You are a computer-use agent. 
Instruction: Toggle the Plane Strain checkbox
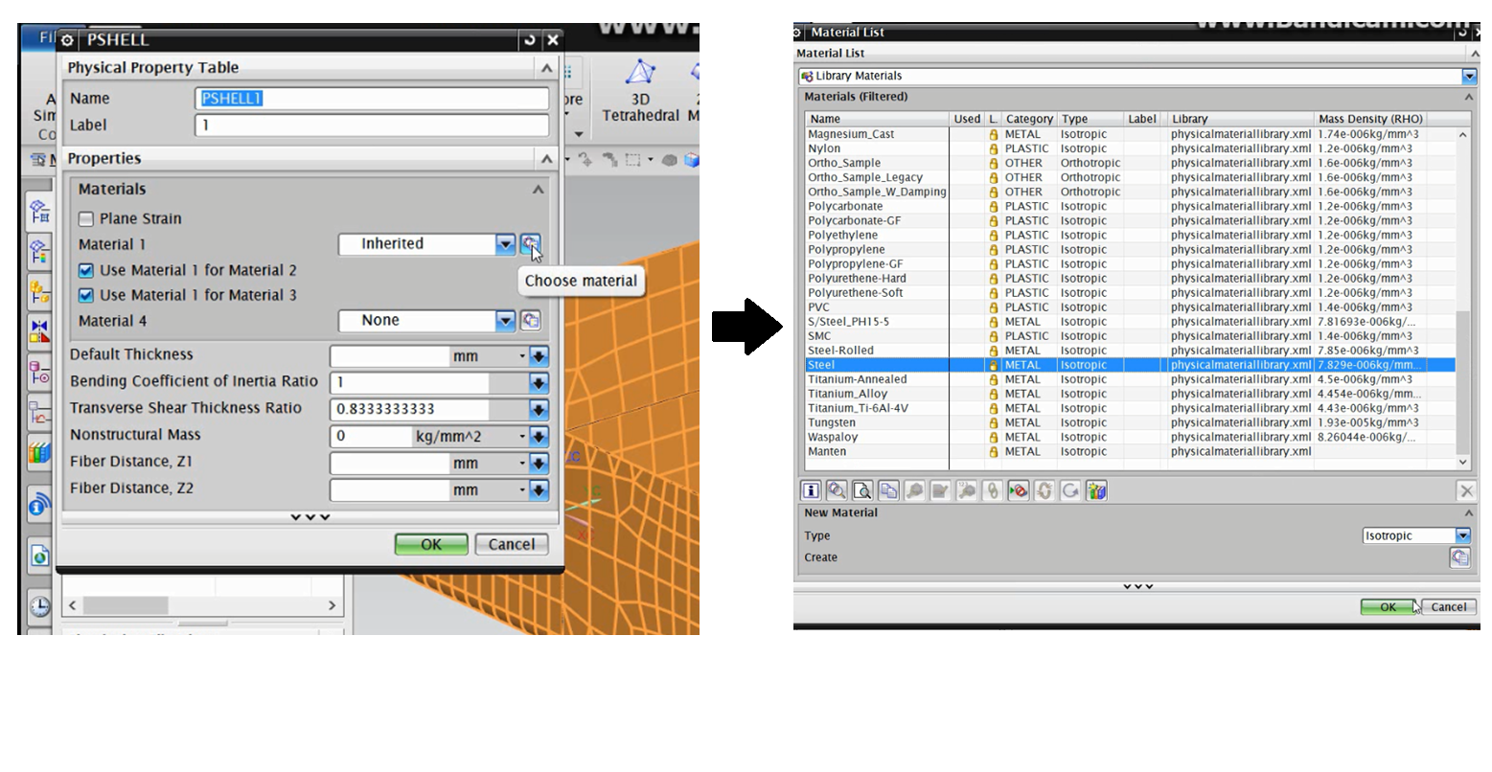[86, 218]
